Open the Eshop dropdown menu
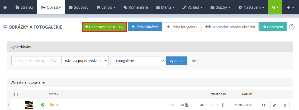The height and width of the screenshot is (110, 299). pos(106,7)
